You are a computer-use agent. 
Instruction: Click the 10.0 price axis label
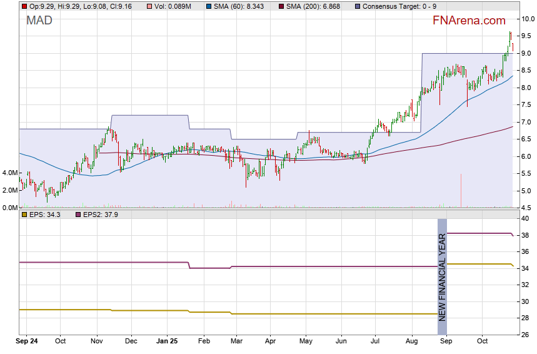coord(528,19)
